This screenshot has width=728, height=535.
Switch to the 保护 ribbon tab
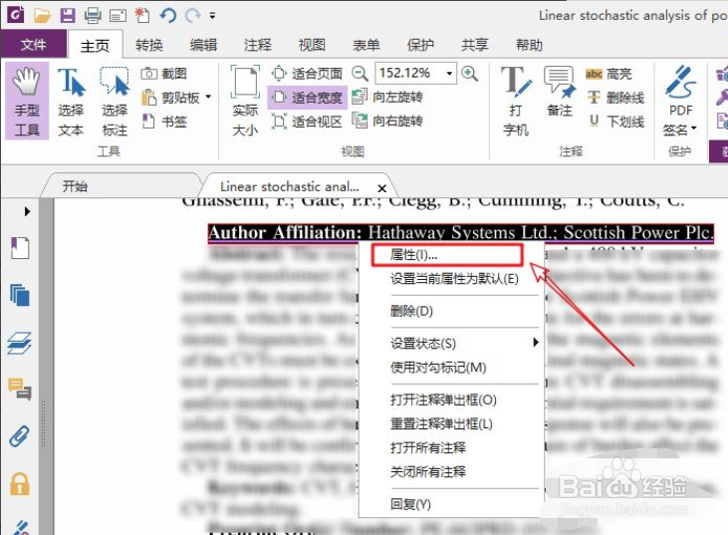tap(420, 45)
